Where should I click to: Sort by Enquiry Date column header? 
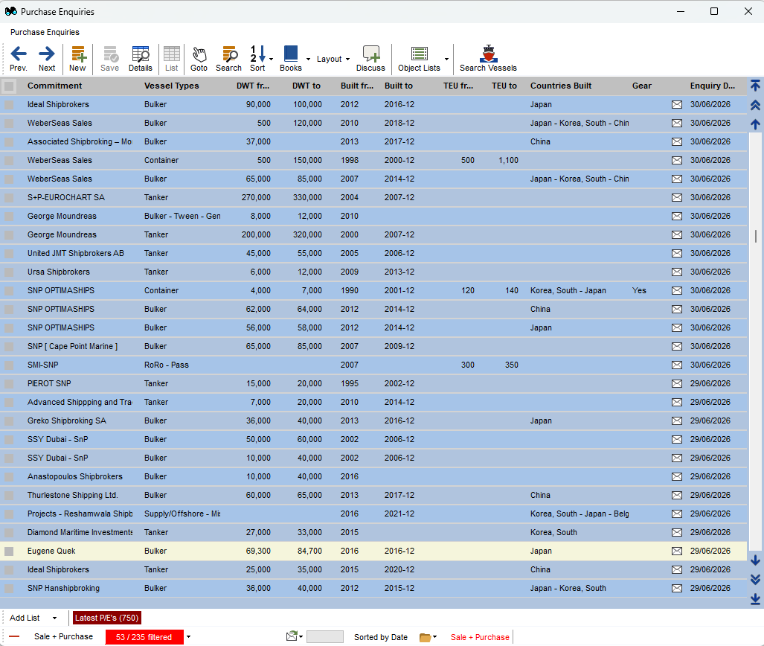[713, 86]
